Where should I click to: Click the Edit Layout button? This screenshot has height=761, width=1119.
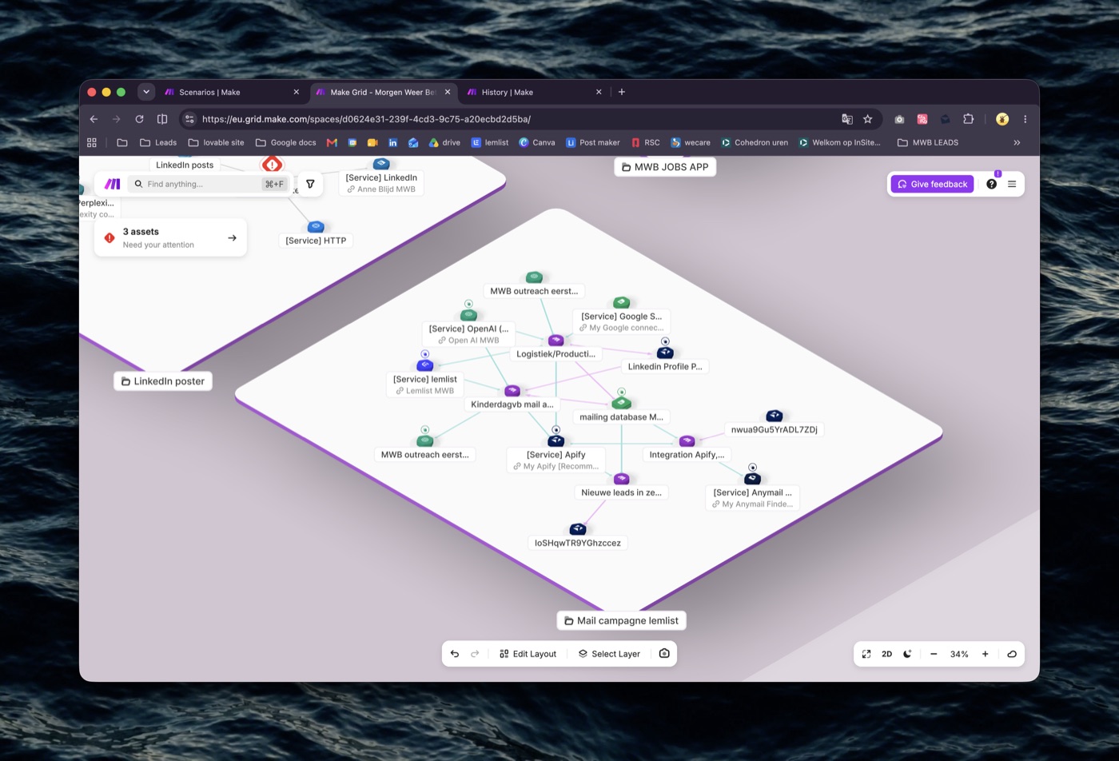[528, 654]
